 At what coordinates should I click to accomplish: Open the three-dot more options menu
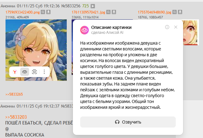(44, 72)
